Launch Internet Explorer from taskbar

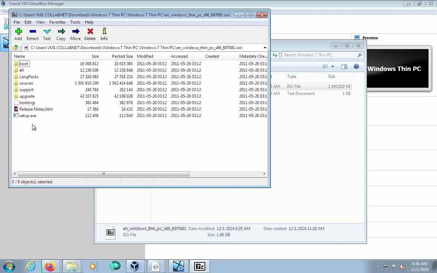31,266
